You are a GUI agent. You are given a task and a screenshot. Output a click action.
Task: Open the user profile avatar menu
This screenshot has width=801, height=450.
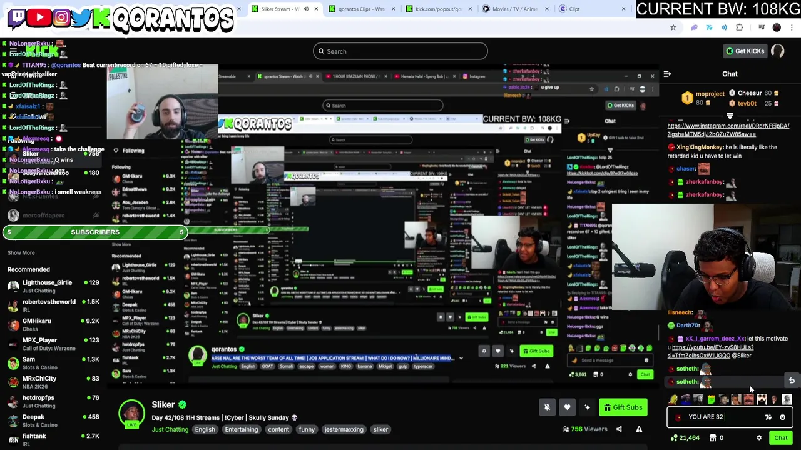pos(778,51)
